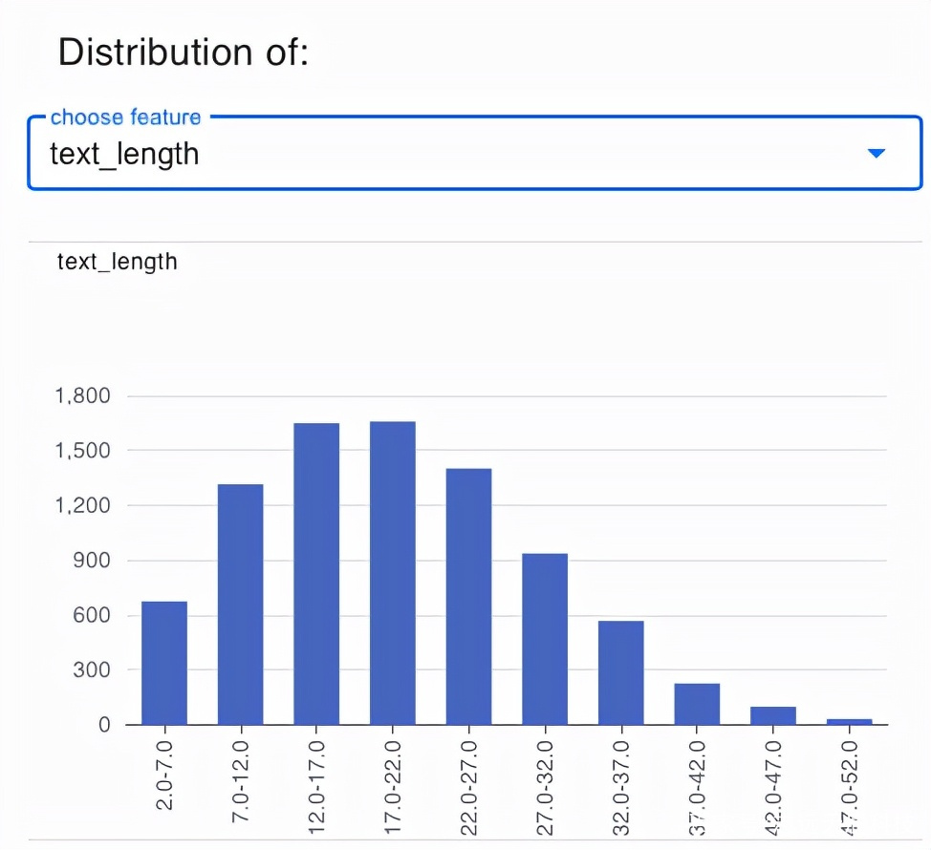Click the text_length feature selection field
The height and width of the screenshot is (850, 931).
click(474, 153)
